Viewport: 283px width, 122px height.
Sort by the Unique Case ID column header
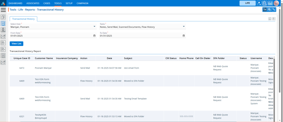coord(22,58)
